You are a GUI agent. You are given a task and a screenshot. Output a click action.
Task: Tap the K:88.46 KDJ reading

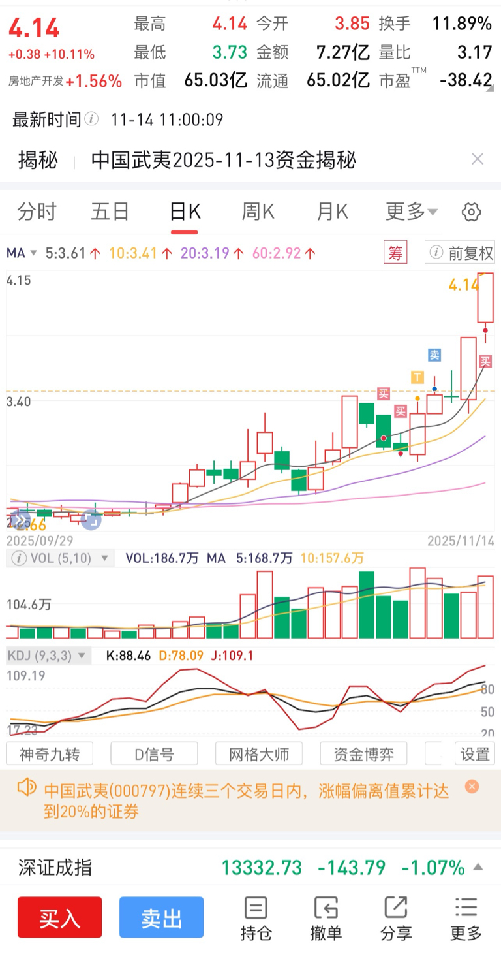(x=129, y=655)
